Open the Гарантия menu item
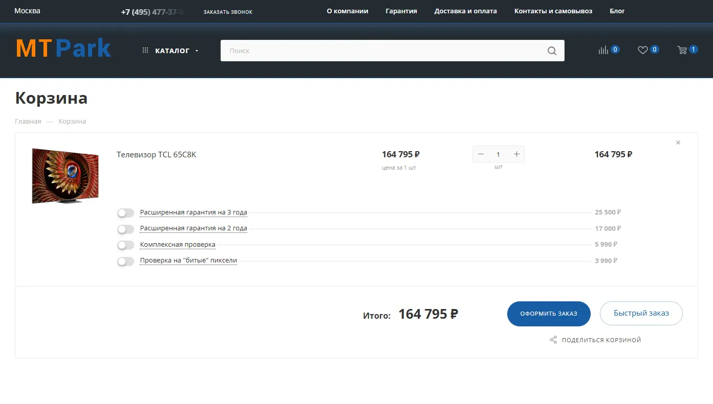Screen dimensions: 713x404 coord(401,11)
